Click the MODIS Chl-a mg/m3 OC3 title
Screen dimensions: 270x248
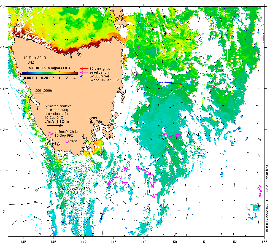(49, 68)
